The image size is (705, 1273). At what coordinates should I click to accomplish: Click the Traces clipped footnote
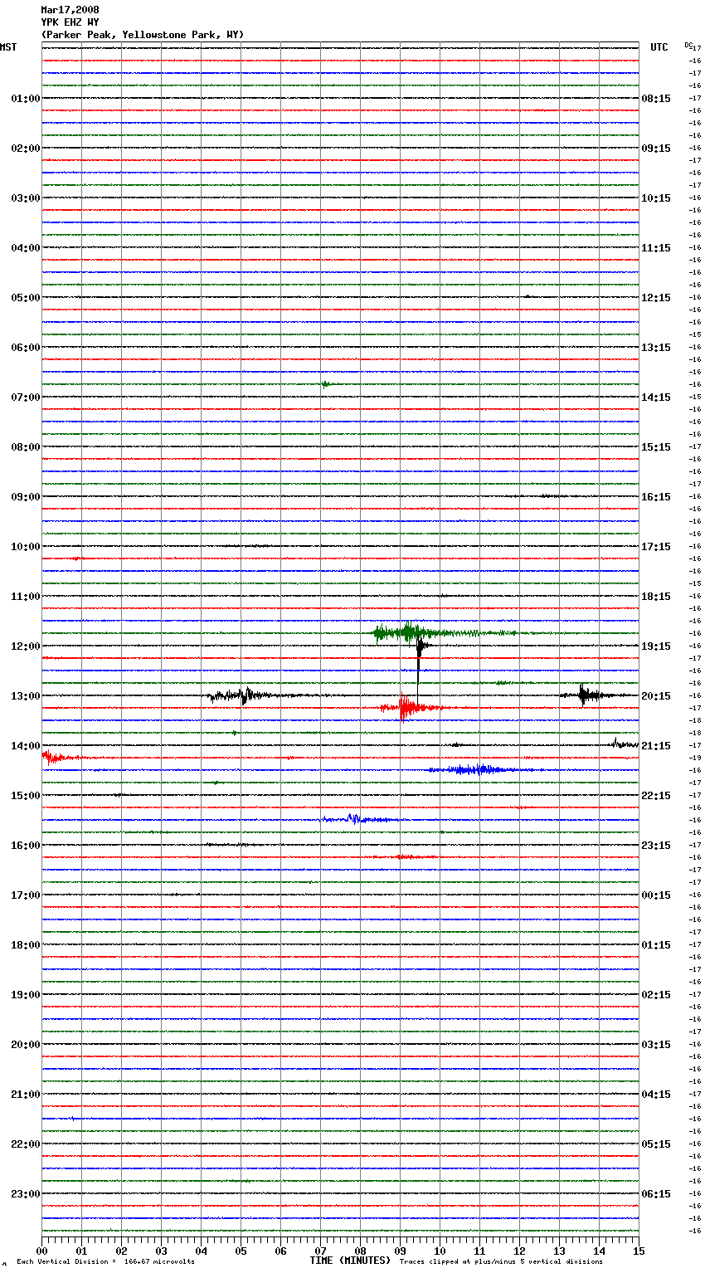tap(501, 1262)
